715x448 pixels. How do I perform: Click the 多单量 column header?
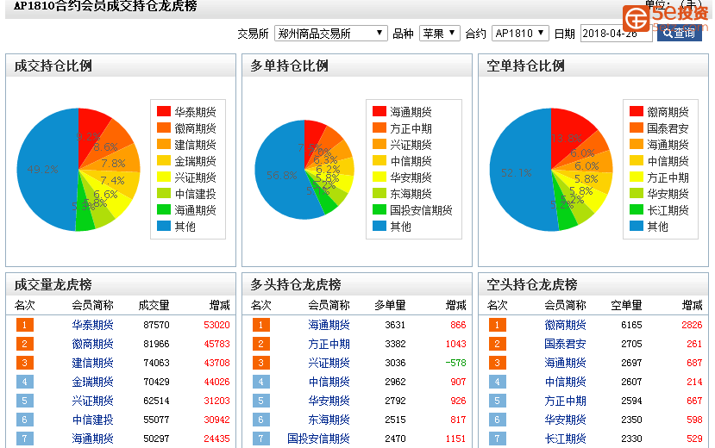(390, 305)
